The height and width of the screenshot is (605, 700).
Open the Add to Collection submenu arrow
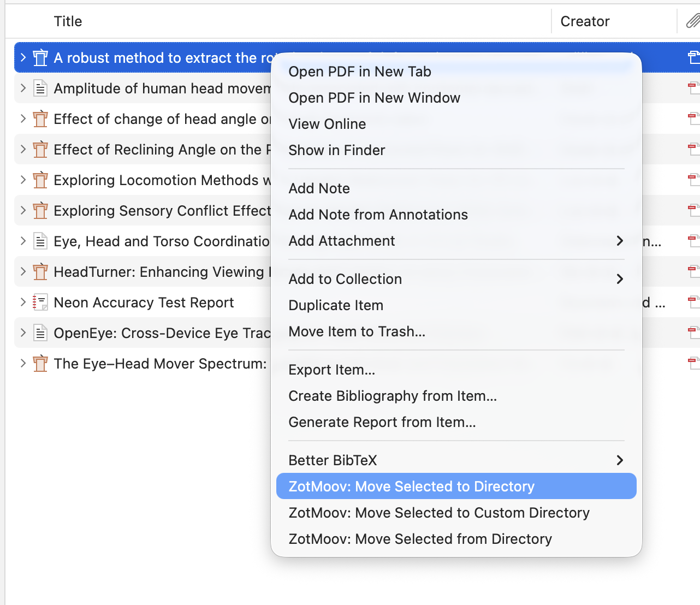pyautogui.click(x=620, y=279)
